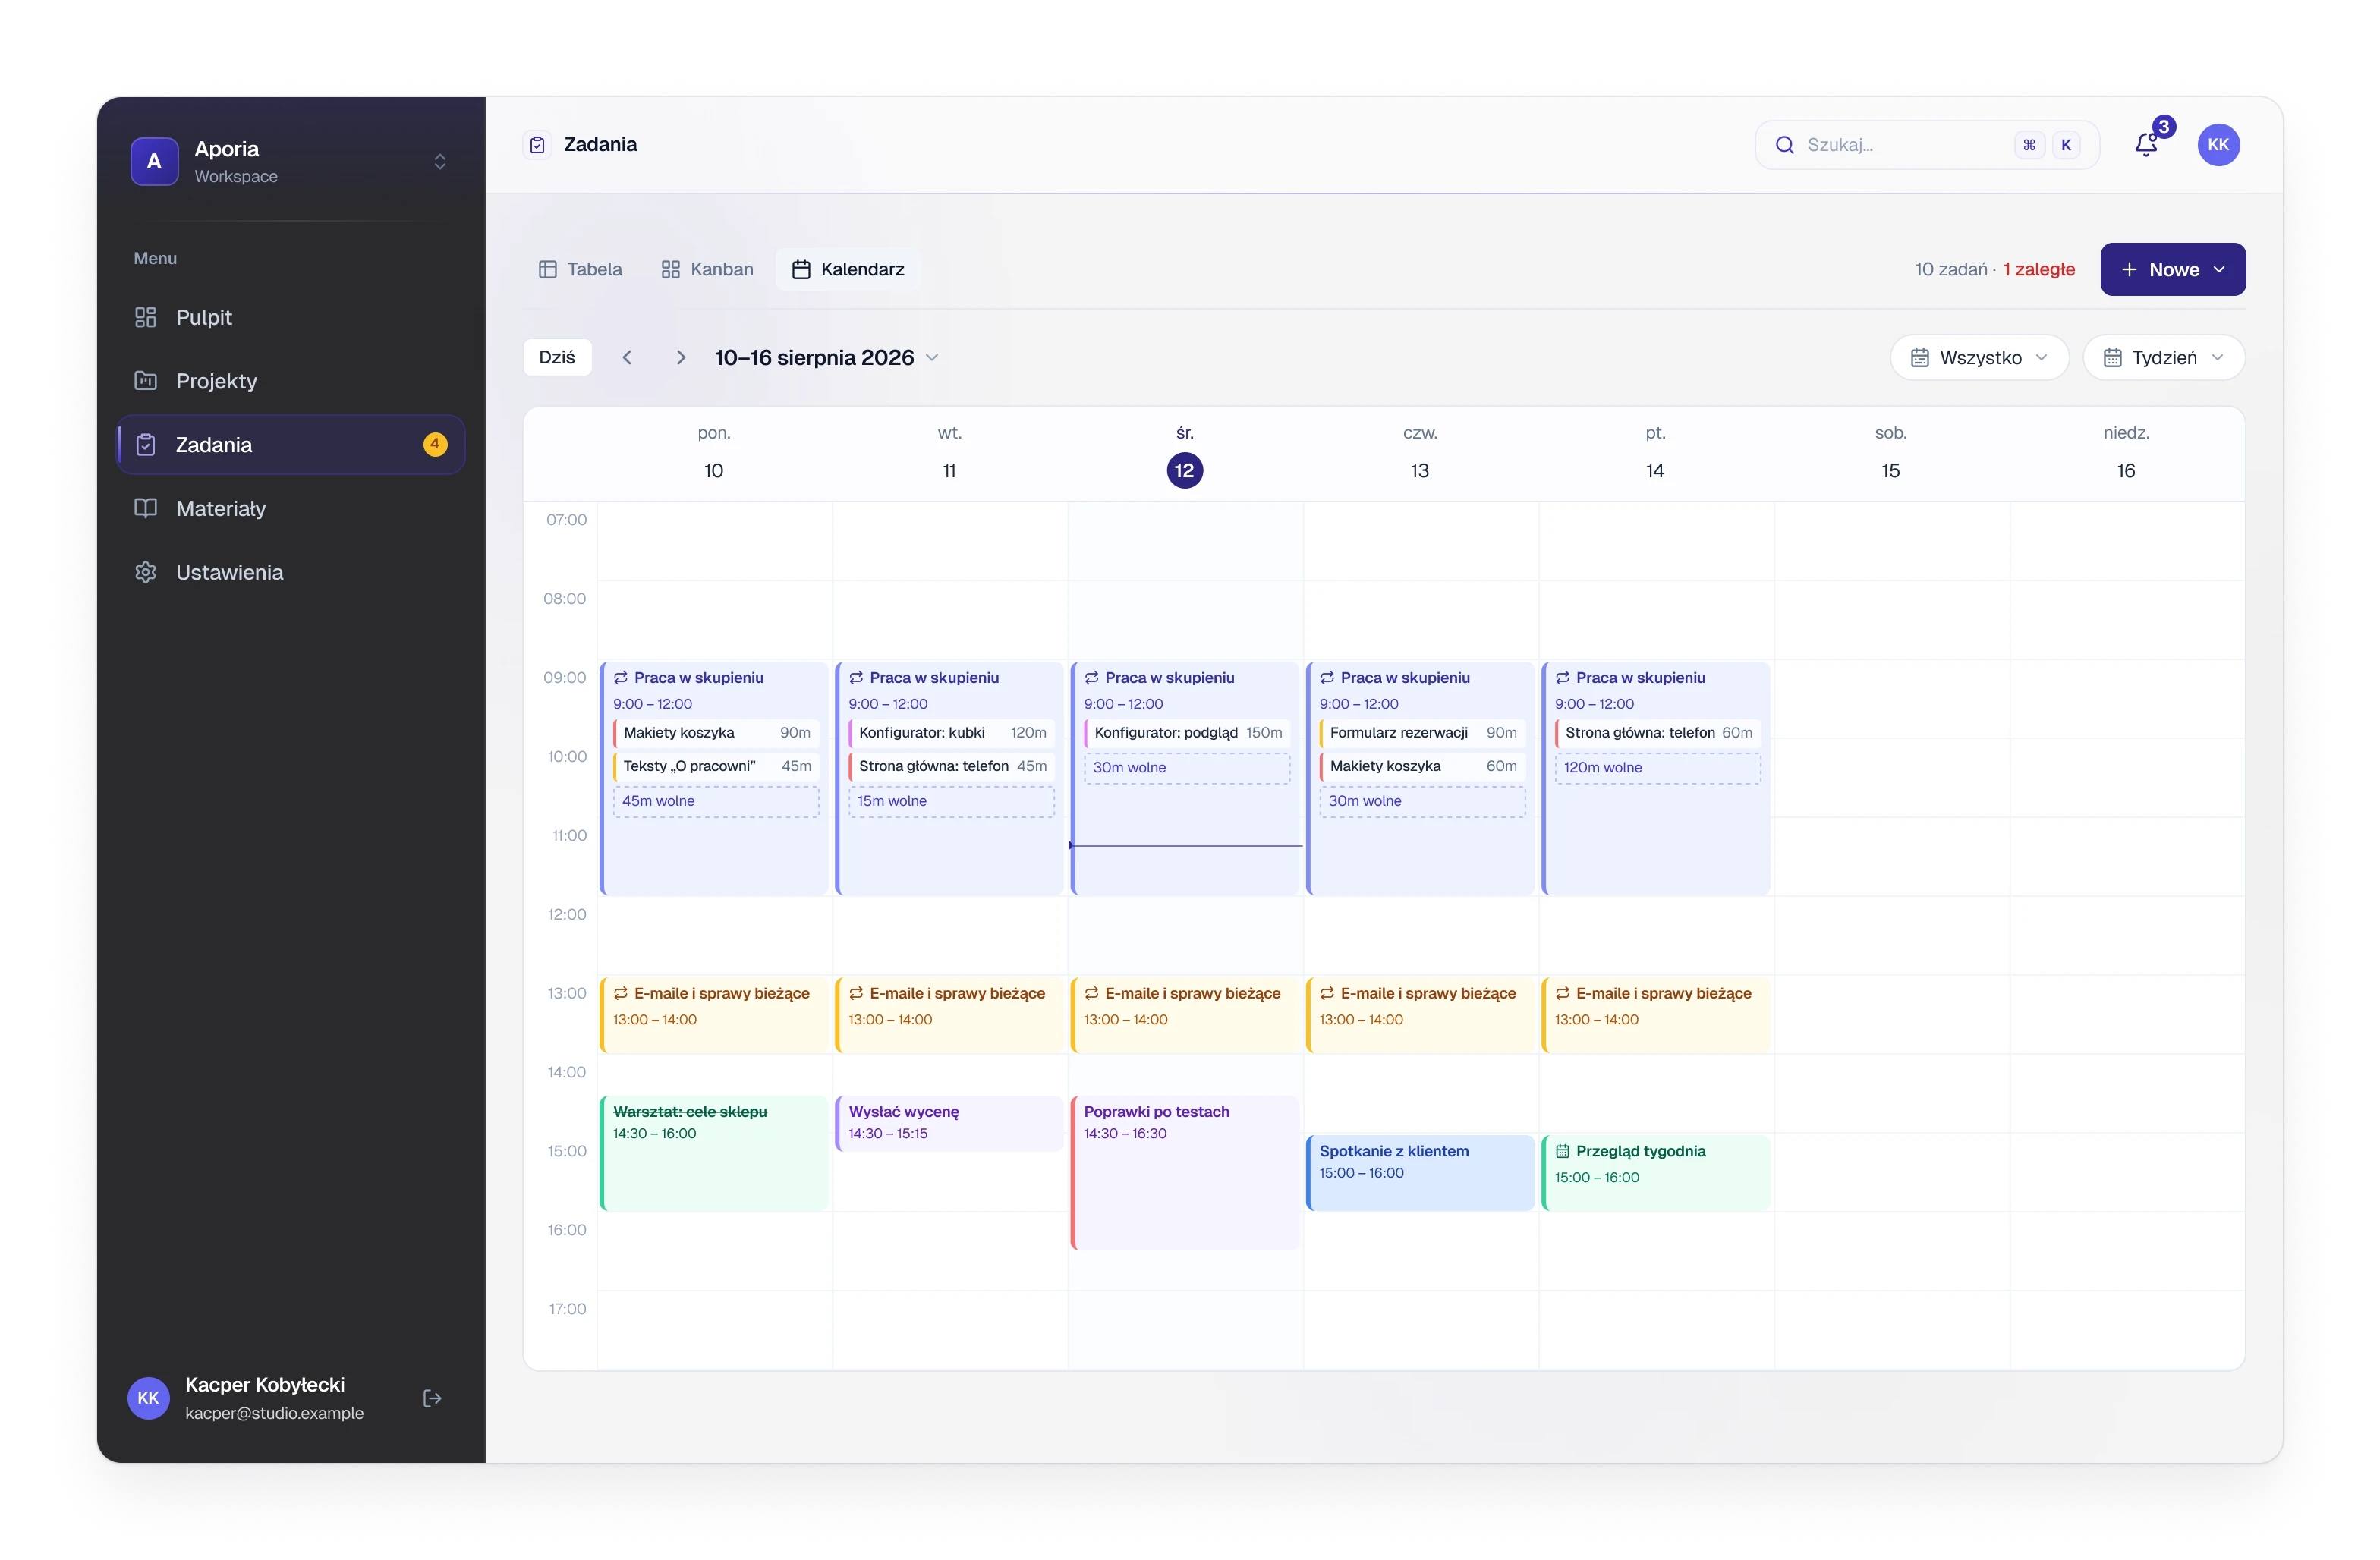The width and height of the screenshot is (2380, 1560).
Task: Open the Wszystko filter dropdown
Action: coord(1979,357)
